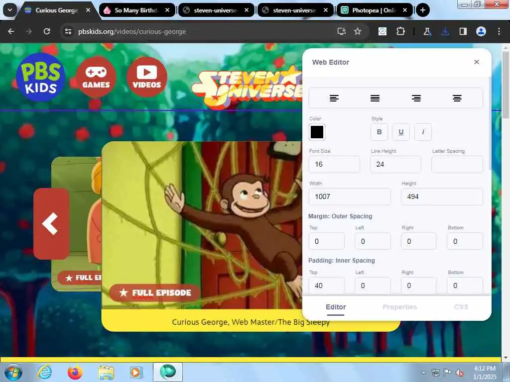Screen dimensions: 510x382
Task: Click the Padding Right field
Action: click(x=418, y=286)
